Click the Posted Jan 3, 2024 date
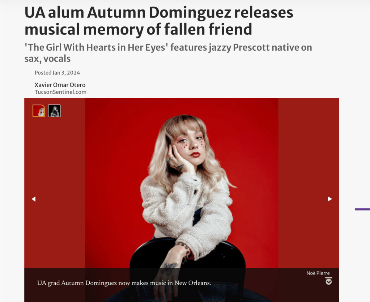This screenshot has width=370, height=302. coord(57,72)
